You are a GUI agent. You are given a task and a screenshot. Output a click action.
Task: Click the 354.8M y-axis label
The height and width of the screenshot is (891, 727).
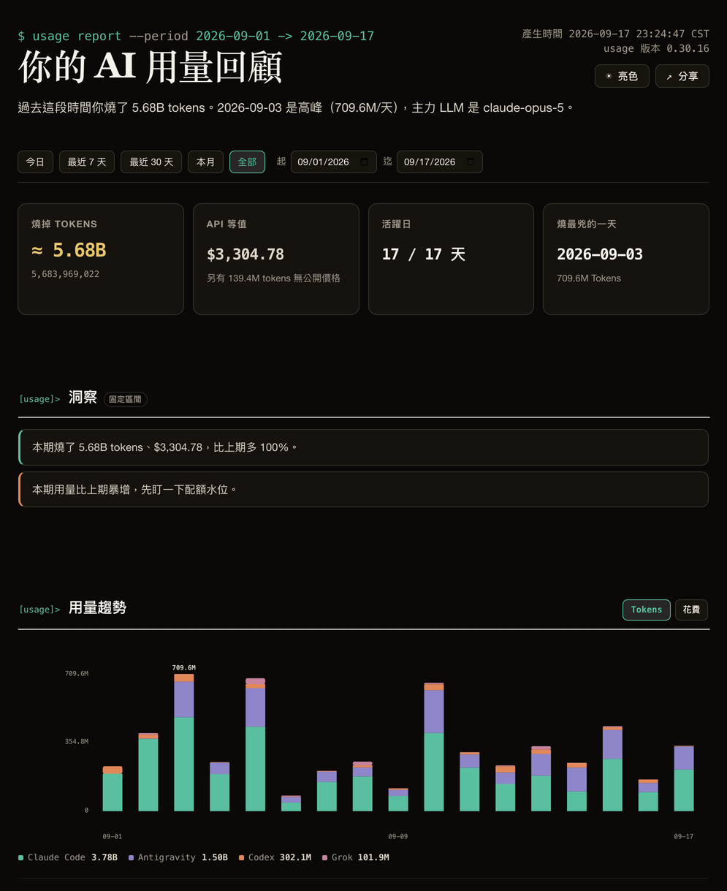pyautogui.click(x=77, y=742)
